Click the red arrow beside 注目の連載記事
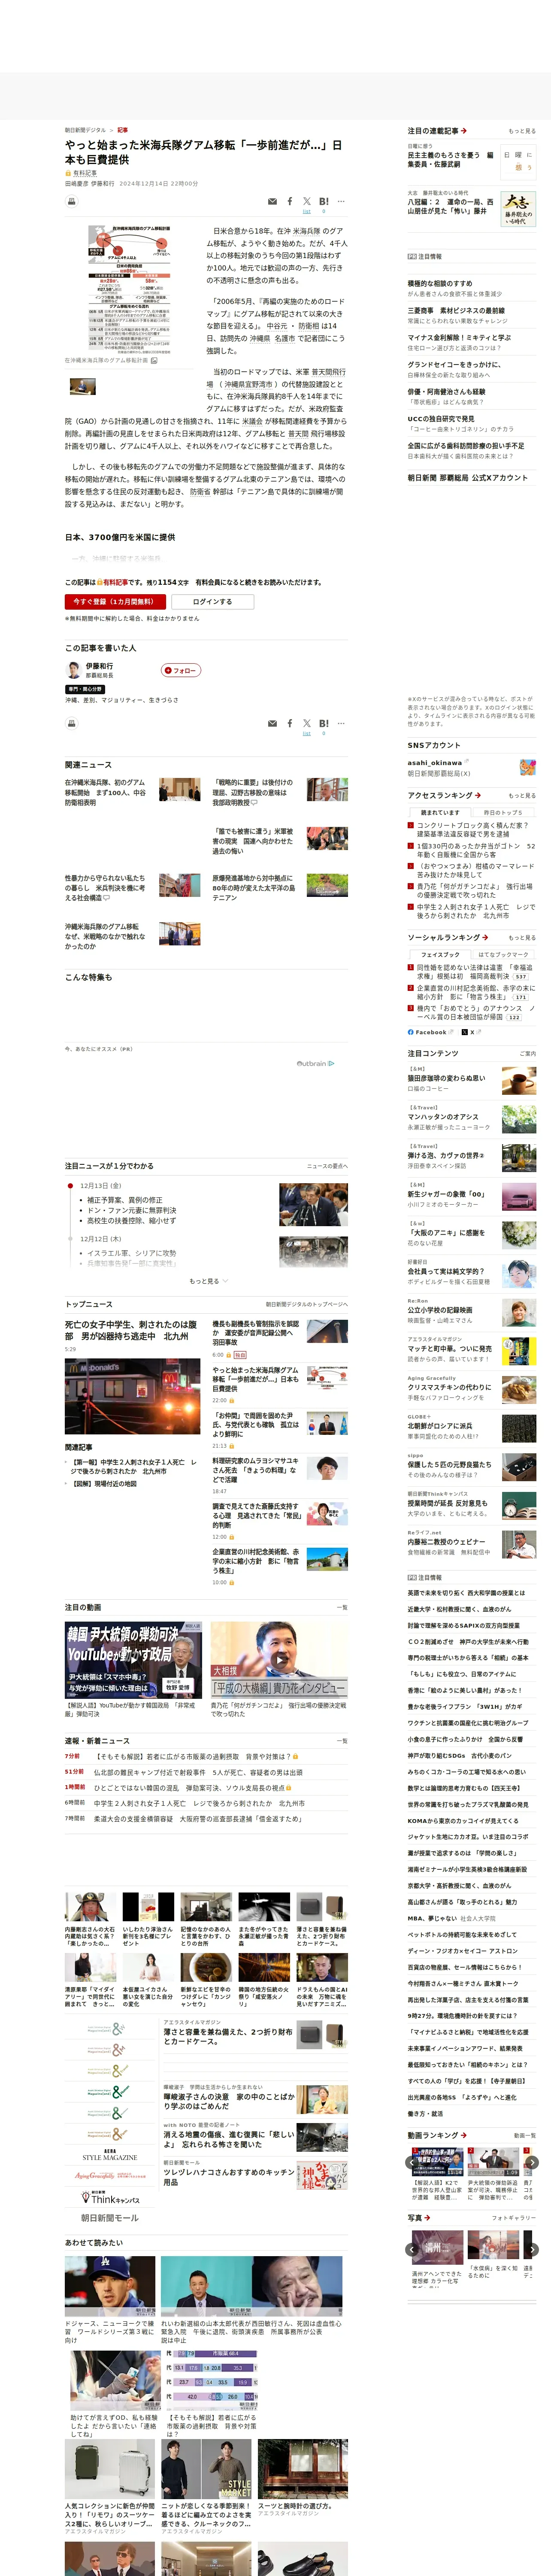Screen dimensions: 551x2576 click(464, 131)
